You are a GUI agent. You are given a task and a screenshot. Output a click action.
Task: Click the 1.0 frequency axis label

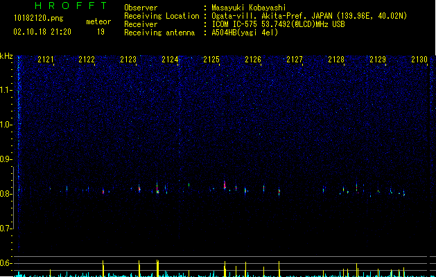[x=6, y=125]
